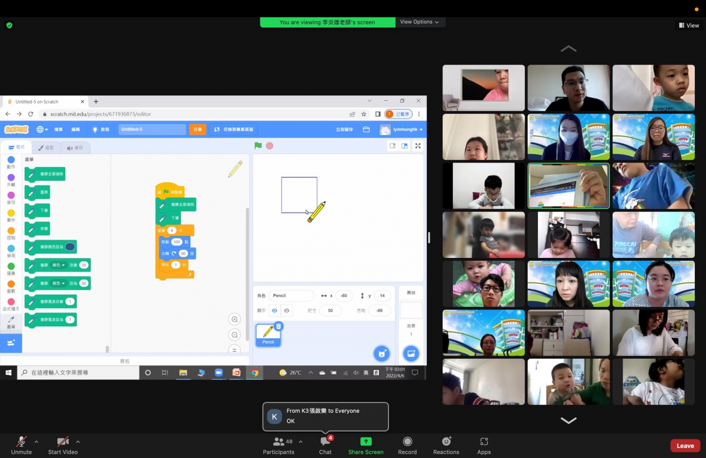Open the View Options dropdown
Image resolution: width=706 pixels, height=458 pixels.
pyautogui.click(x=419, y=22)
